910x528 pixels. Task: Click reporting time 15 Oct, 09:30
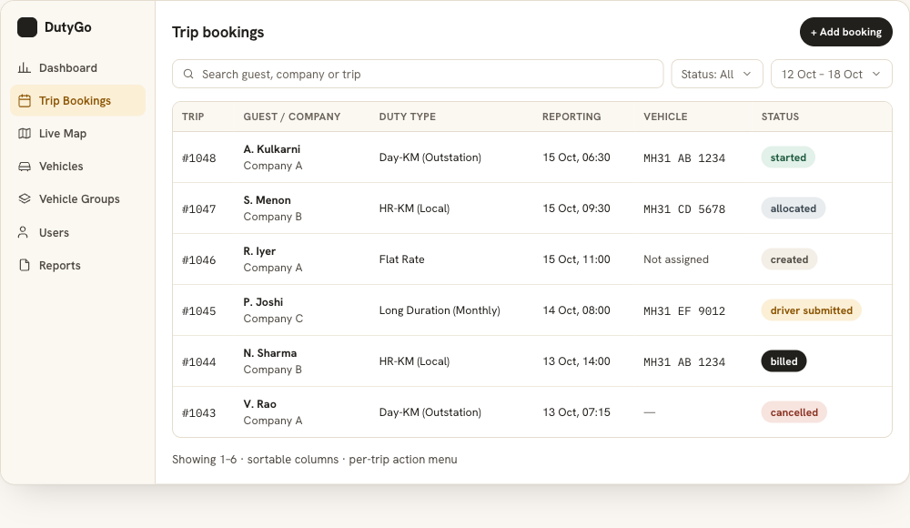point(576,208)
